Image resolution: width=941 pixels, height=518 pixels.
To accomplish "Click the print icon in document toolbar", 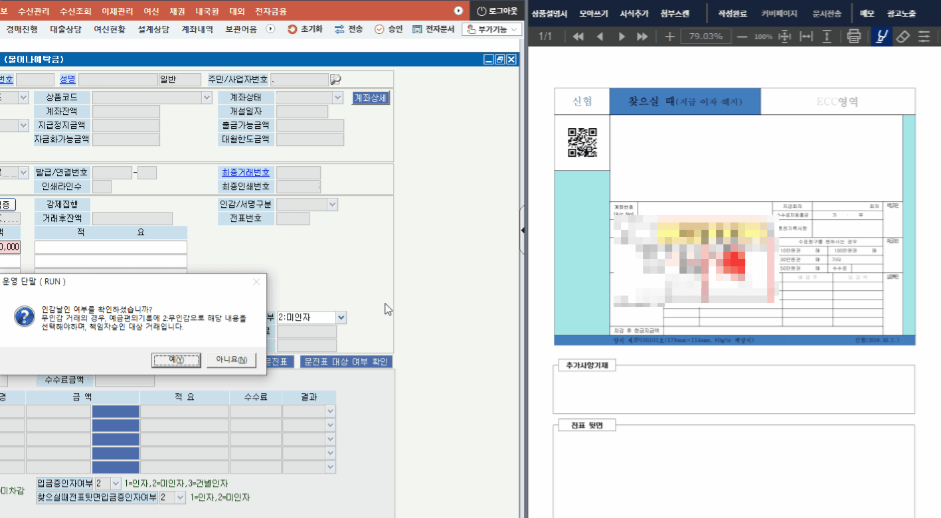I will pyautogui.click(x=854, y=37).
